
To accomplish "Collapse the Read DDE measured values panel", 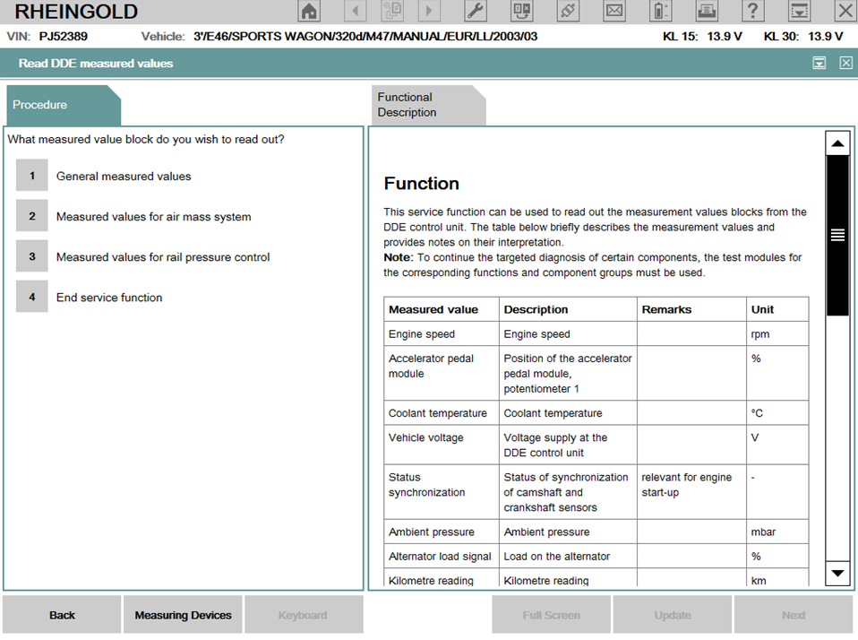I will tap(819, 63).
